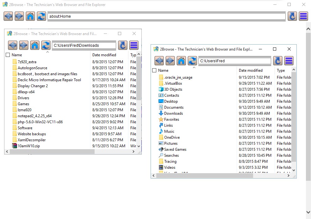Go back in the C:\Users\Fred window
Image resolution: width=311 pixels, height=219 pixels.
159,61
